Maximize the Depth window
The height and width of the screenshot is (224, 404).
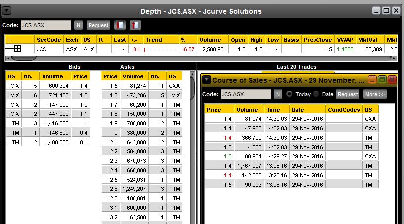tap(386, 11)
